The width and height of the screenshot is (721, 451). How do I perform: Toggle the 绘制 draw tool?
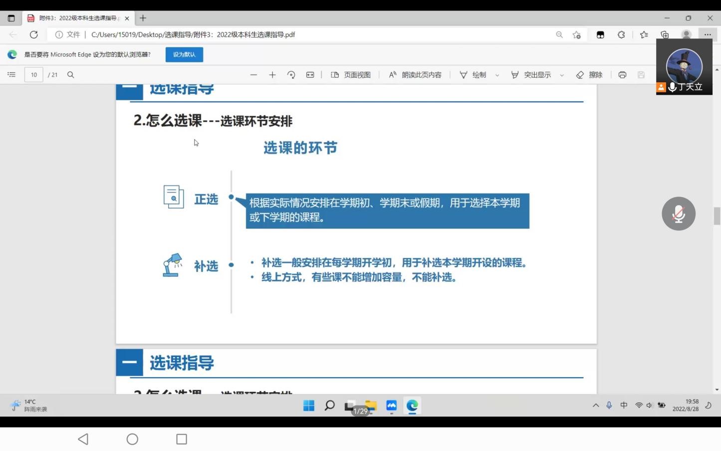click(x=473, y=75)
